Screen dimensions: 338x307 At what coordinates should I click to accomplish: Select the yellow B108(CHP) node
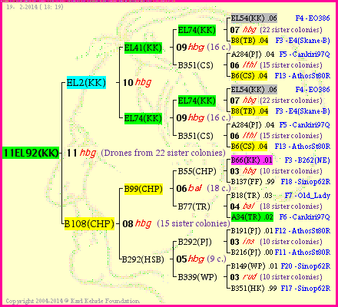point(89,224)
